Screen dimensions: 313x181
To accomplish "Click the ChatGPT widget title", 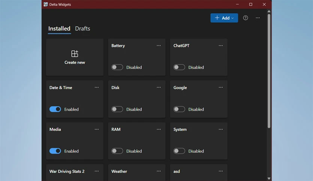I will 181,46.
